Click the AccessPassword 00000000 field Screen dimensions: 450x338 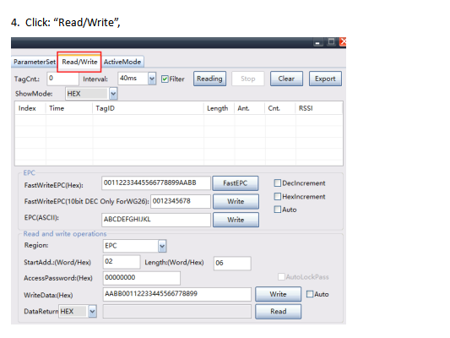click(142, 278)
